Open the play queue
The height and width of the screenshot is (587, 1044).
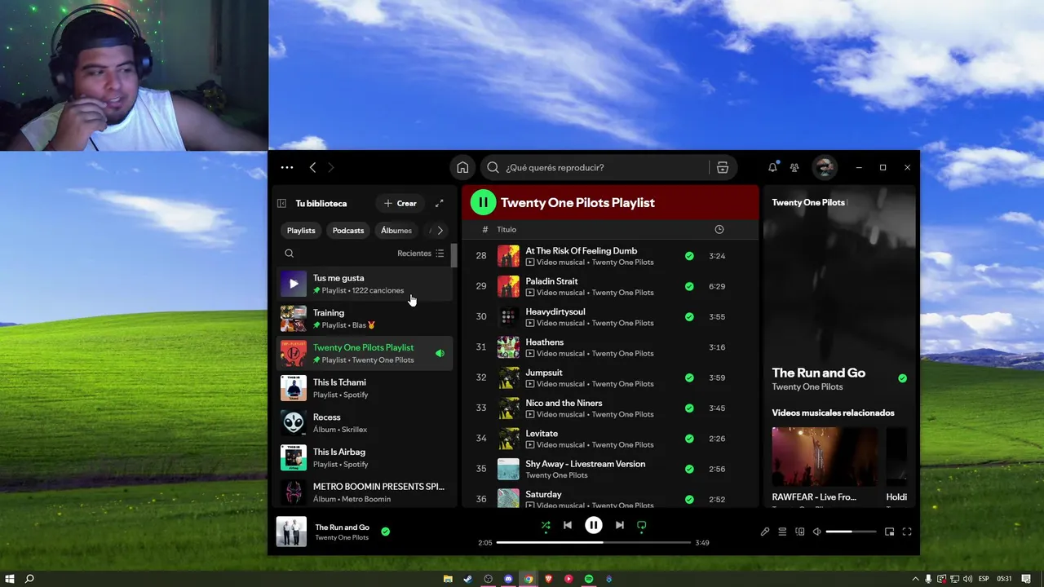(782, 532)
